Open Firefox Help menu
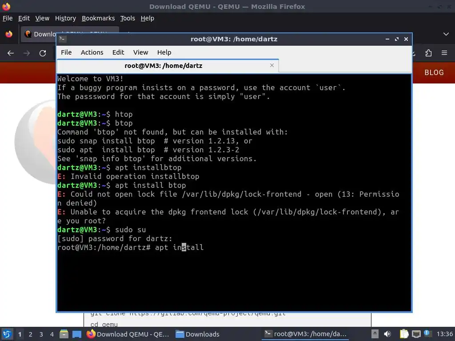The height and width of the screenshot is (341, 455). coord(148,18)
